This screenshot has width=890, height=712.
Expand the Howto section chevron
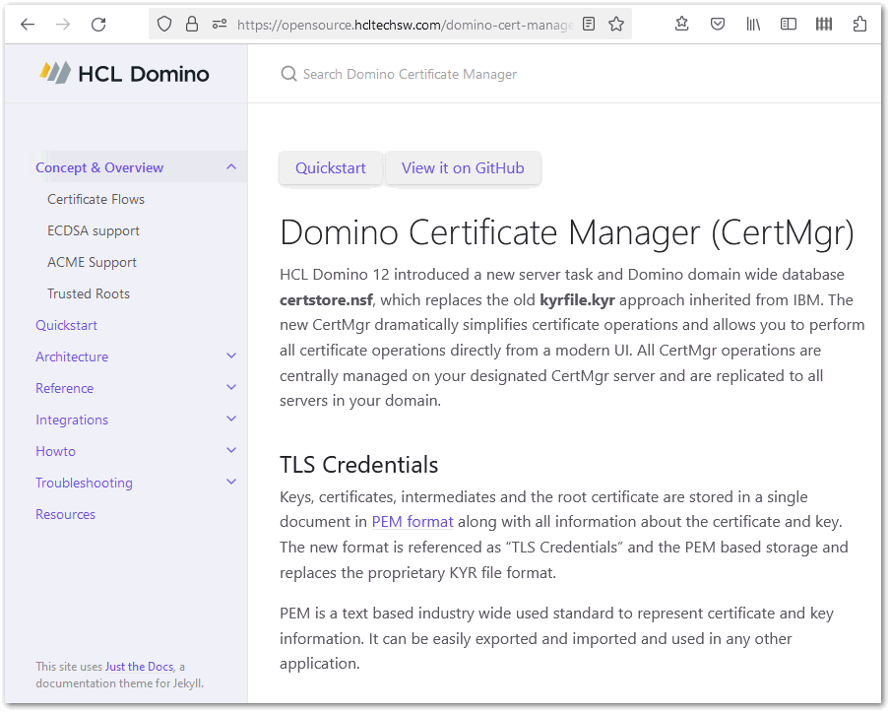(231, 450)
